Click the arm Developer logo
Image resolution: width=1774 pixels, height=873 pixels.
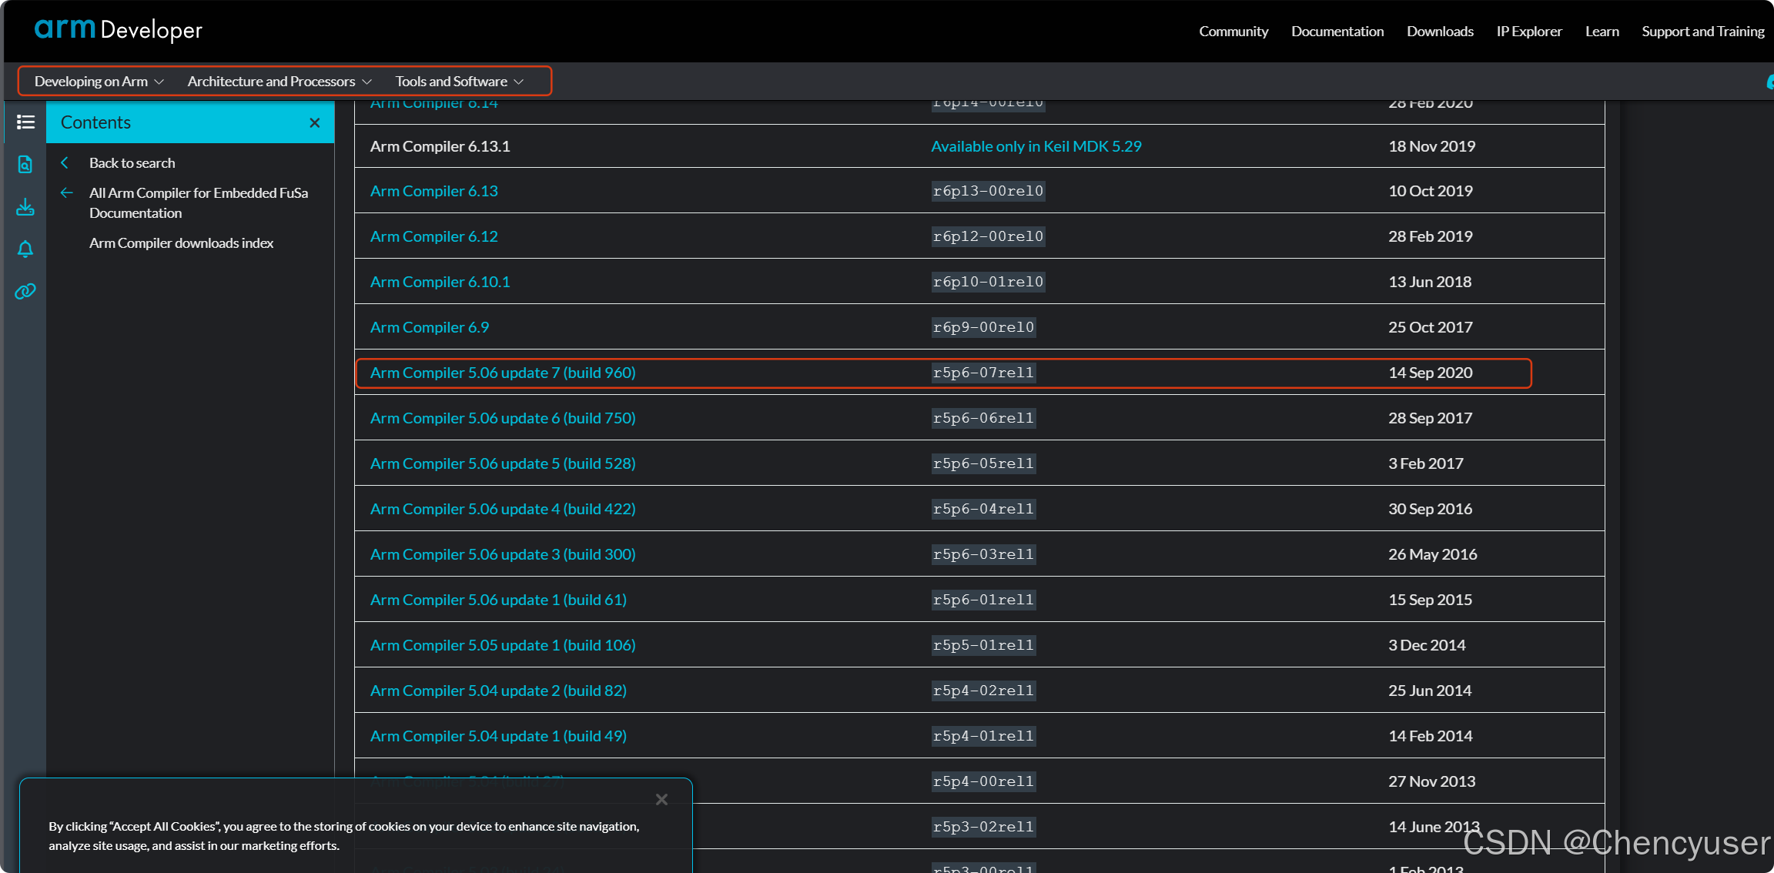(119, 30)
